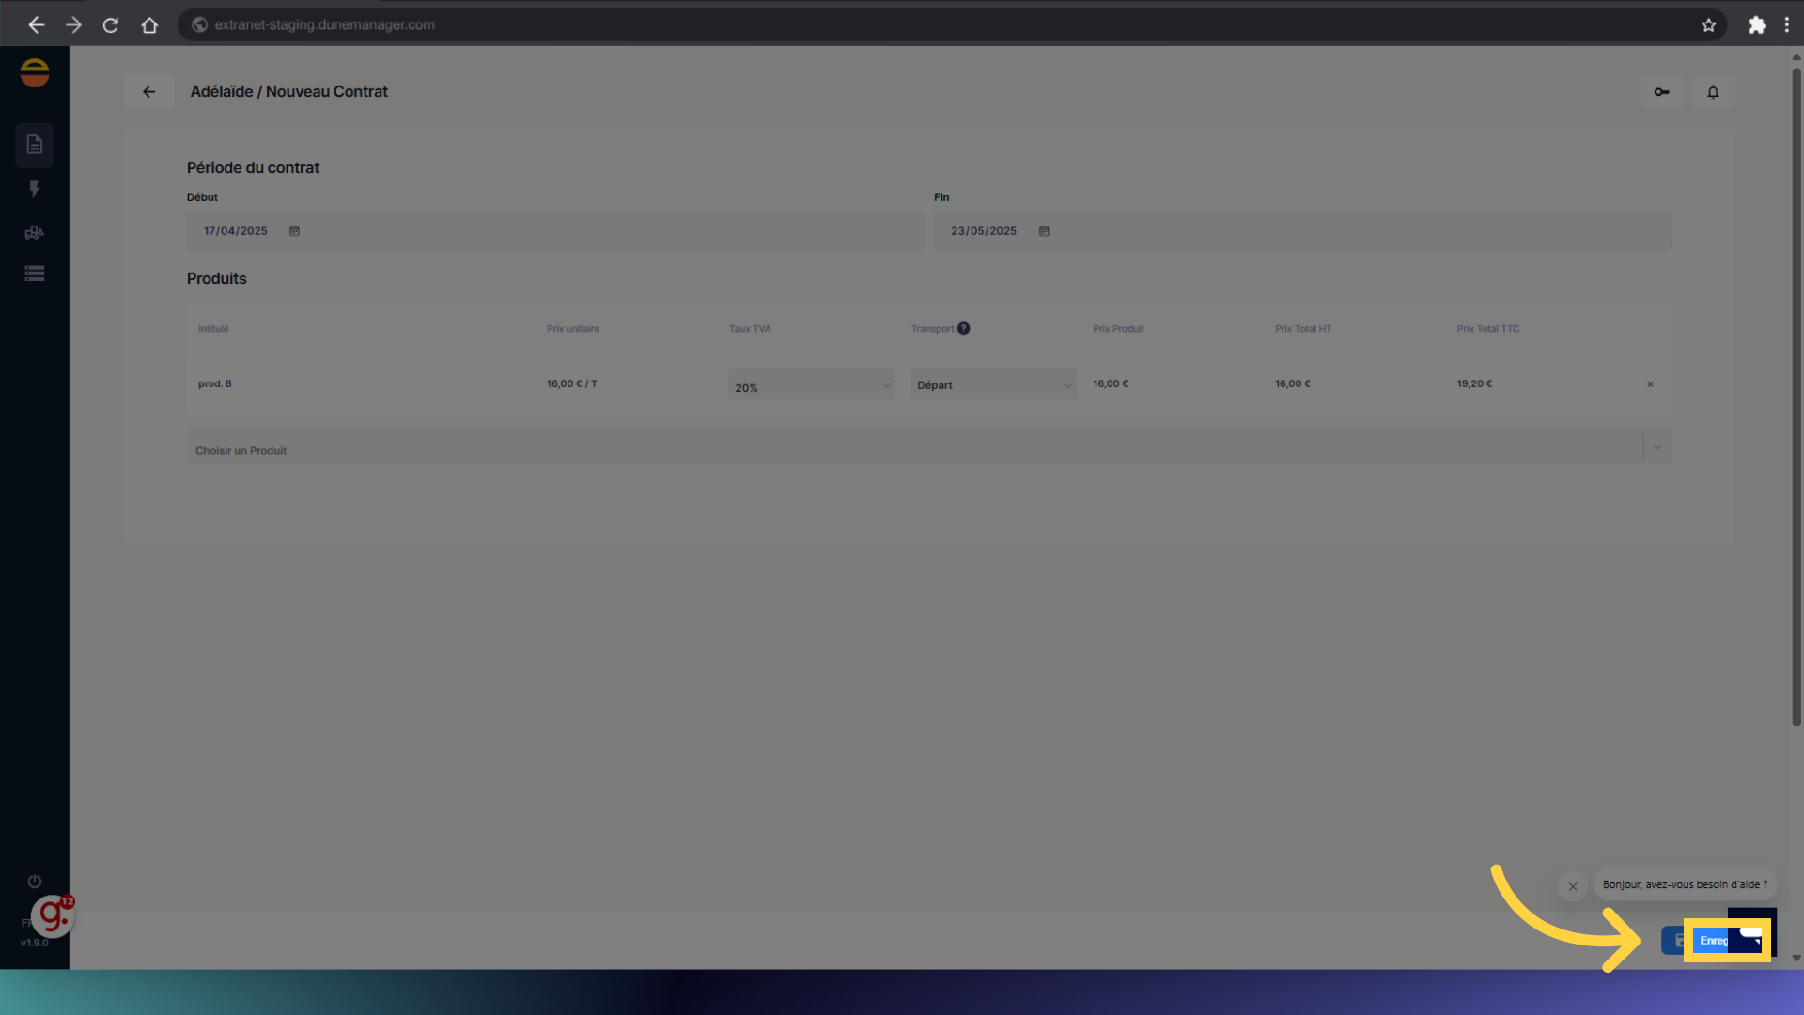Remove the prod. B product row

click(x=1650, y=384)
